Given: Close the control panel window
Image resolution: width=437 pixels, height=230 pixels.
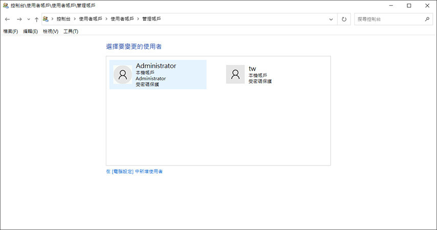Looking at the screenshot, I should point(427,5).
